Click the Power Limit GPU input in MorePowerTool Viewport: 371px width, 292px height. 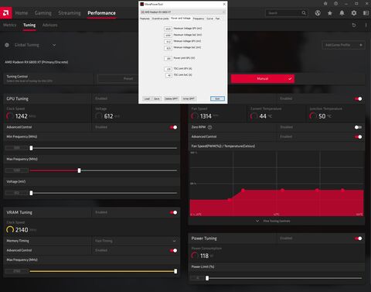coord(168,59)
